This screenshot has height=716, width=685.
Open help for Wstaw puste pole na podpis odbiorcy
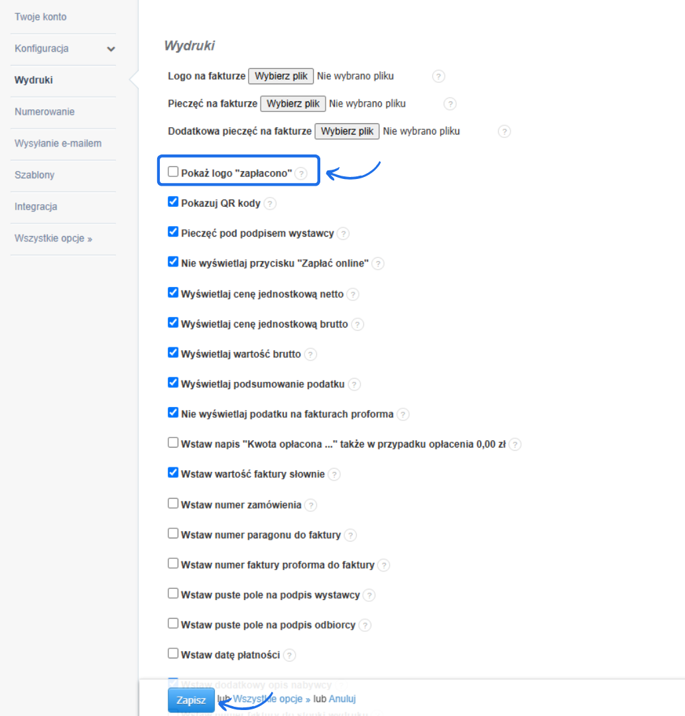pos(365,625)
